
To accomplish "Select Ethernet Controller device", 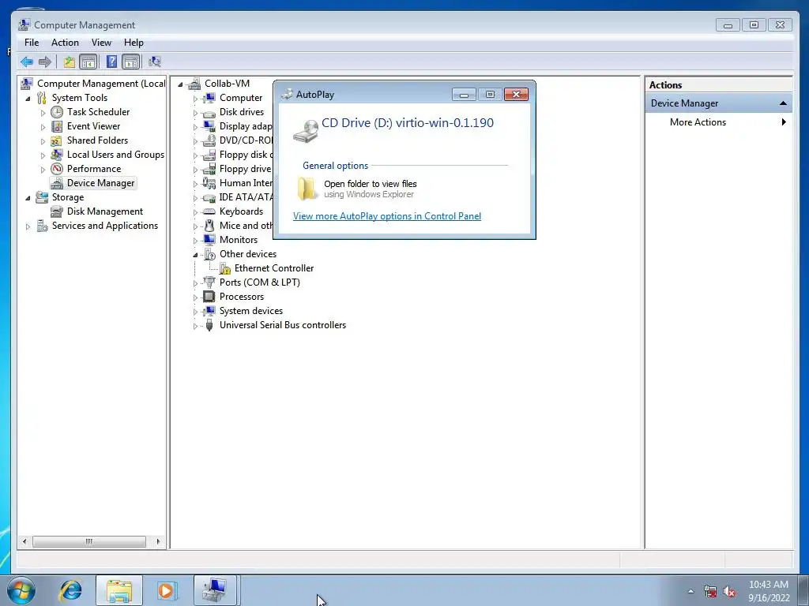I will tap(274, 268).
